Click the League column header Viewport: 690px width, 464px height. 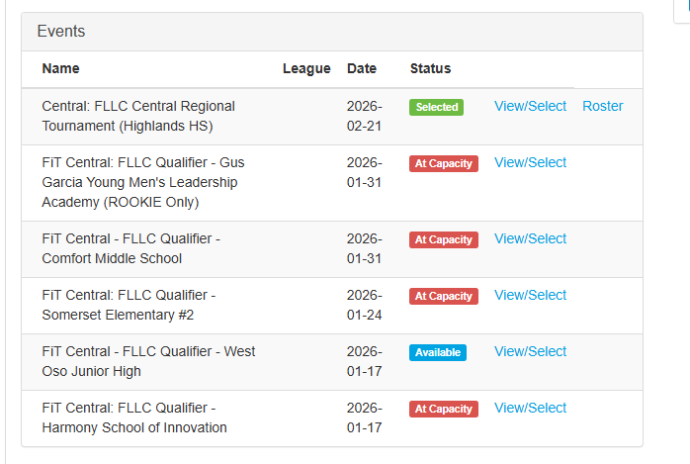[306, 68]
